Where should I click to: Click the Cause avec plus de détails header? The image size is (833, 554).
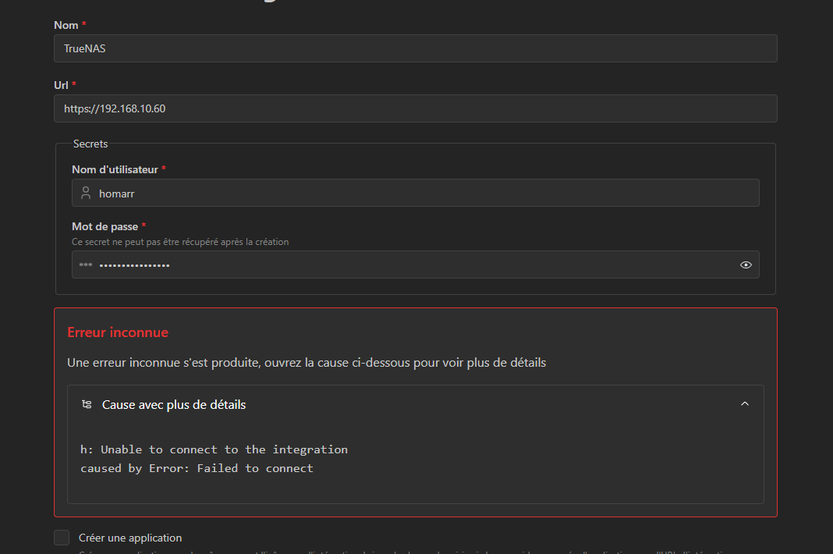click(416, 405)
